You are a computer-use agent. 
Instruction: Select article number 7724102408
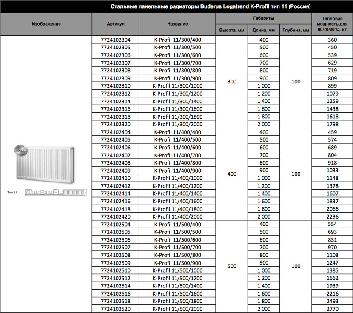116,163
